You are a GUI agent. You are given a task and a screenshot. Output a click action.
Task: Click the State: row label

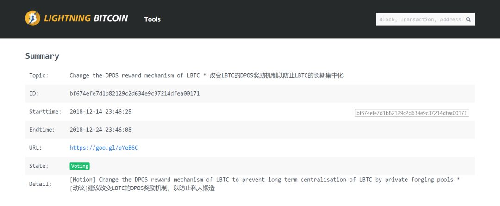coord(39,166)
